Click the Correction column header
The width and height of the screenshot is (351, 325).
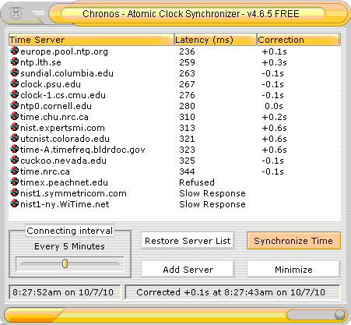click(298, 40)
